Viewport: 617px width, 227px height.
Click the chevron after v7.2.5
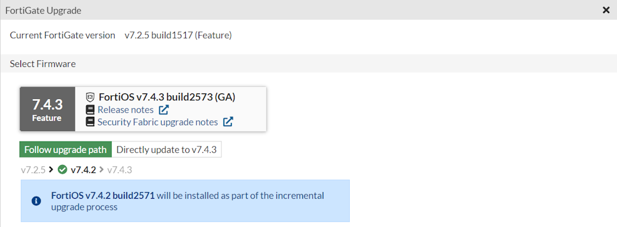(x=51, y=170)
